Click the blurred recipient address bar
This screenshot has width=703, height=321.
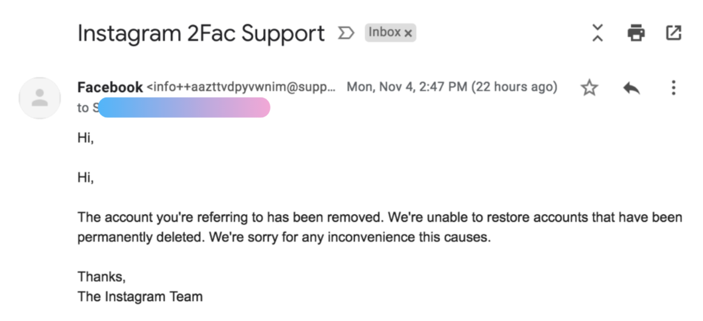(x=184, y=108)
